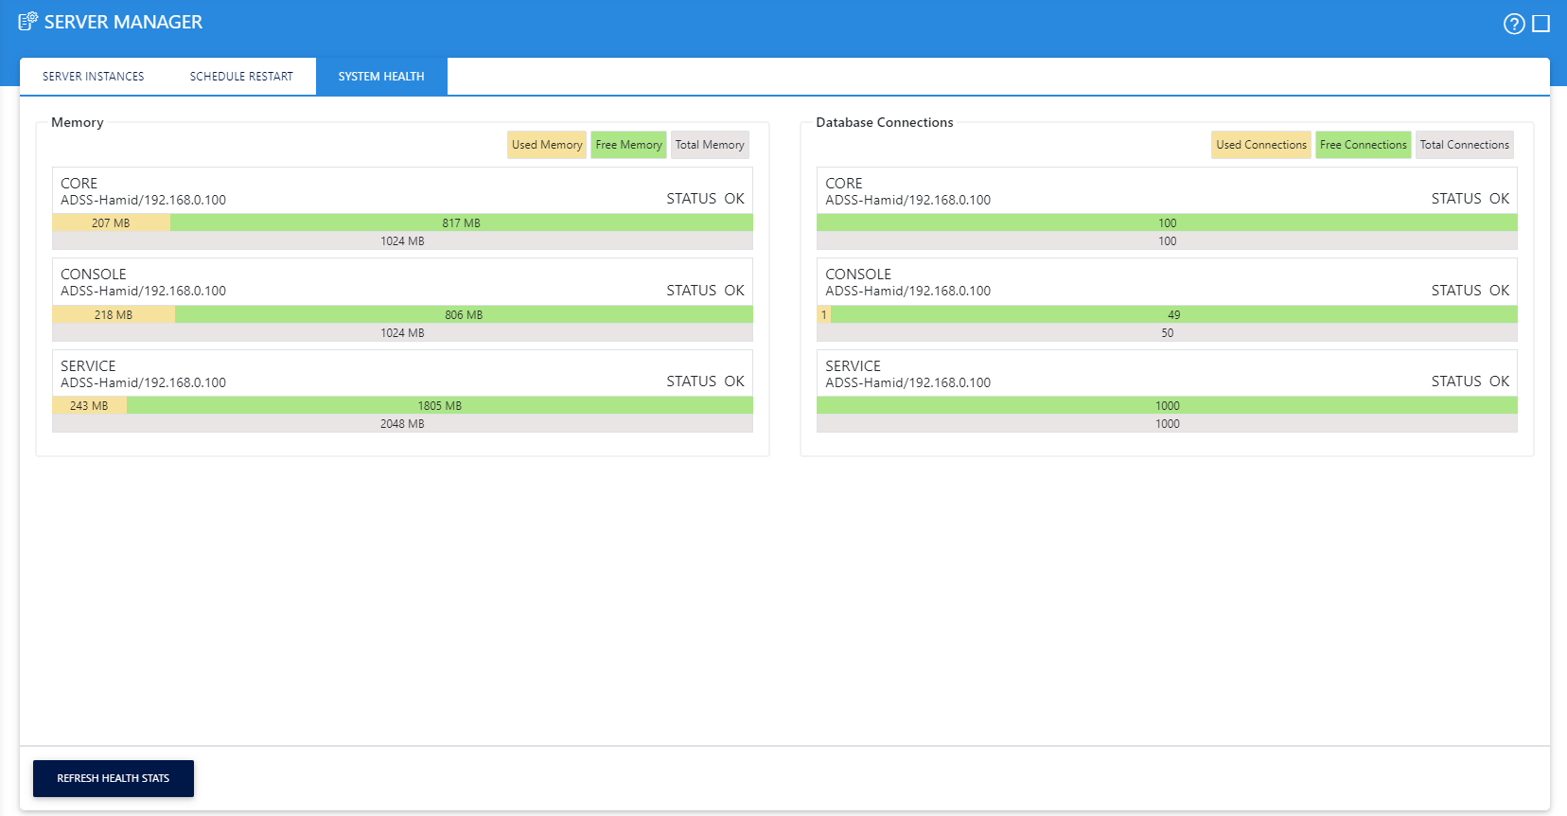
Task: Click the SERVICE 2048 MB total memory bar
Action: tap(402, 424)
